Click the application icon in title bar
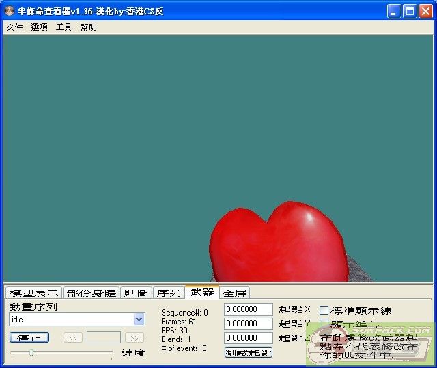 pyautogui.click(x=10, y=12)
